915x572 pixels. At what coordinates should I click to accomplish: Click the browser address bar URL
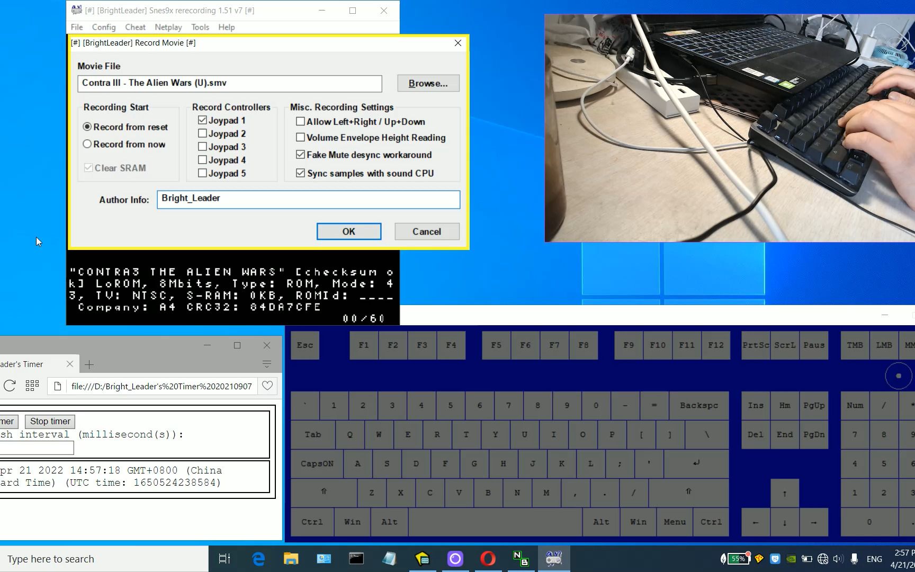[x=162, y=386]
